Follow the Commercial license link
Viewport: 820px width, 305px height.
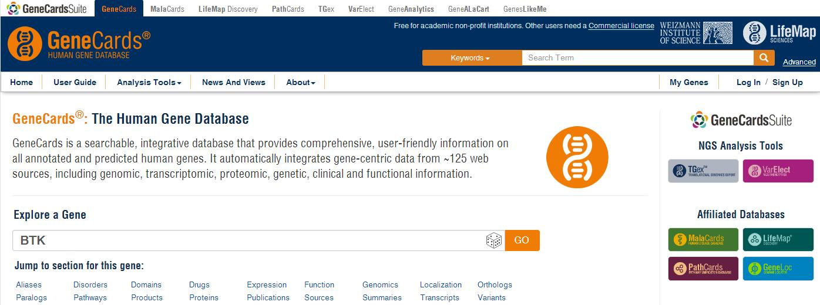[621, 26]
